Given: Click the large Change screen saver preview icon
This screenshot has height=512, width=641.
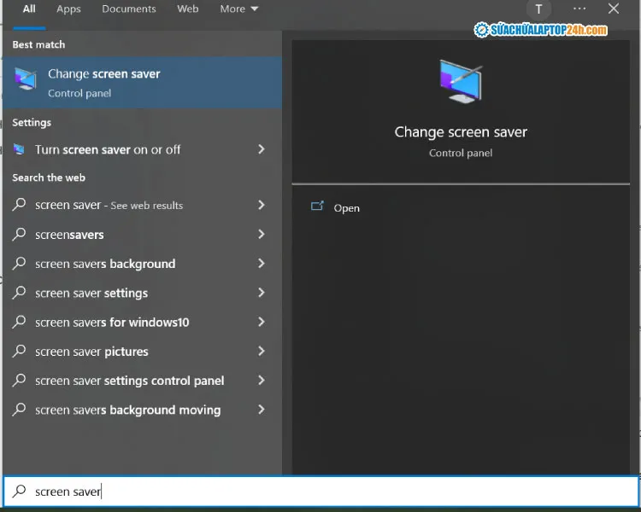Looking at the screenshot, I should point(461,81).
